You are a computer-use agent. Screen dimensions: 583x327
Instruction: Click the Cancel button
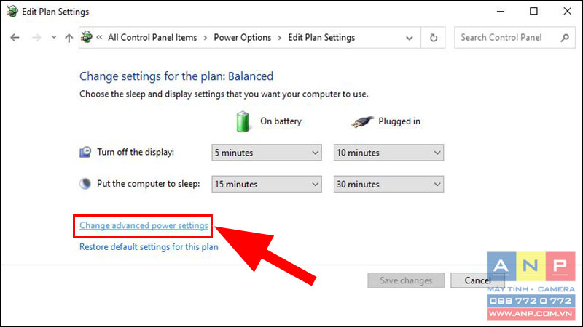[477, 280]
